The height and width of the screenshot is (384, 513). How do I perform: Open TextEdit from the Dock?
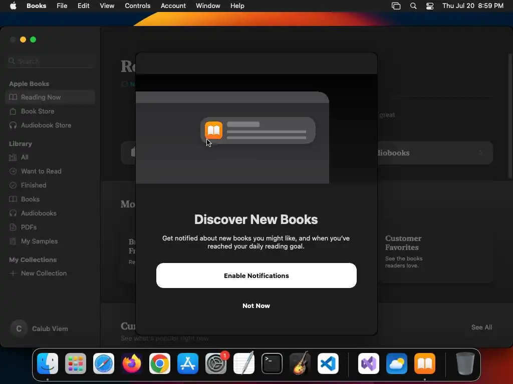(x=244, y=363)
